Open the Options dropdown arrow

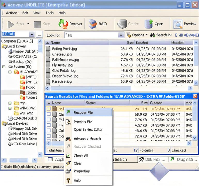[147, 35]
